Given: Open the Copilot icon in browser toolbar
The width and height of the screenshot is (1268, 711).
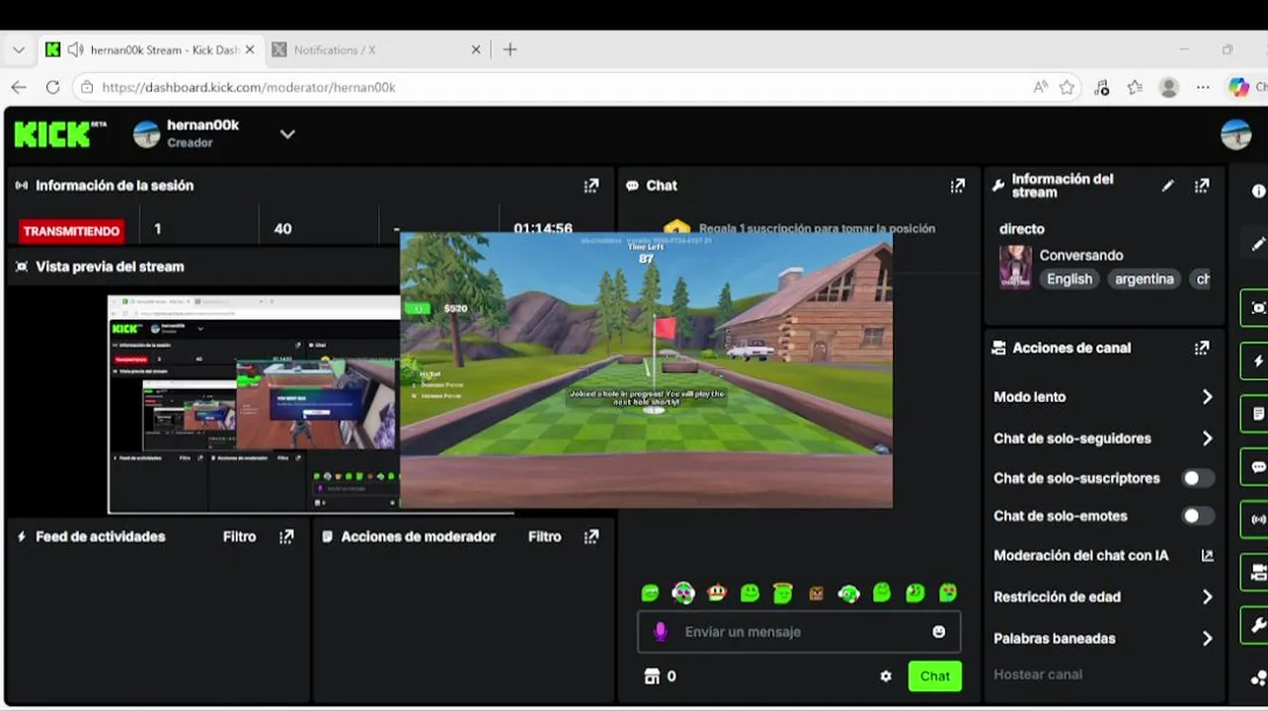Looking at the screenshot, I should pos(1238,87).
